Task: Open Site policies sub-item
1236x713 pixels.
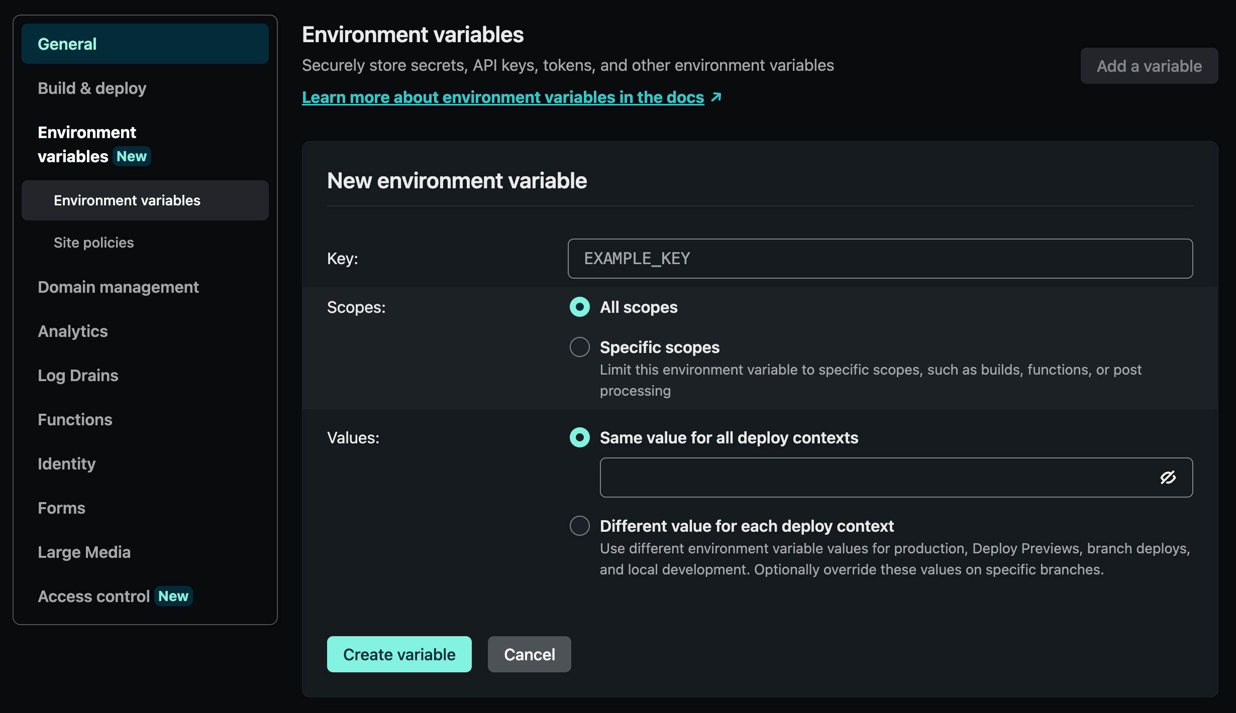Action: click(94, 243)
